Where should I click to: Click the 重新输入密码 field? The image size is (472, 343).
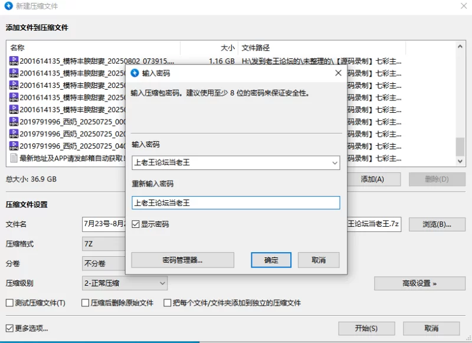[235, 202]
